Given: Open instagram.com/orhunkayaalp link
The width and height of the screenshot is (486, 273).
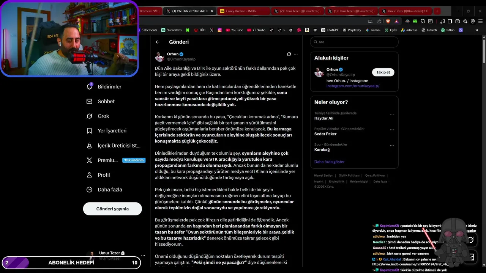Looking at the screenshot, I should pos(353,86).
